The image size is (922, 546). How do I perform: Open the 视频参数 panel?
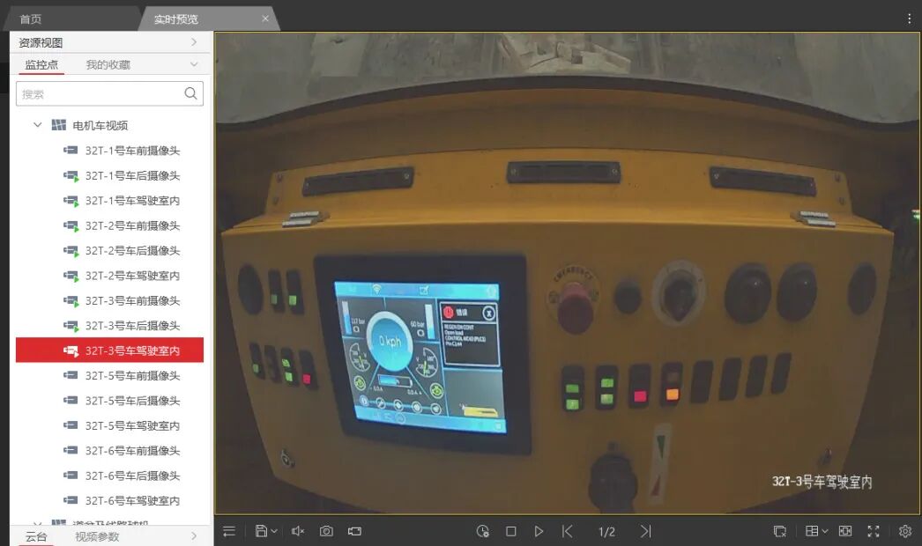tap(97, 536)
